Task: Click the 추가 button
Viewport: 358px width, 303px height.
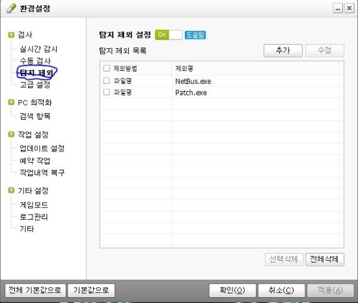Action: coord(283,50)
